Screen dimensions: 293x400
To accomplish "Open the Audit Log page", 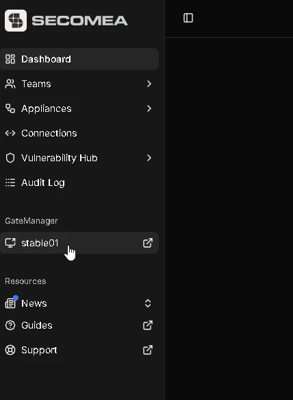I will coord(79,183).
